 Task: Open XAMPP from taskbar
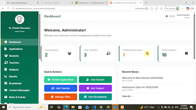[x=122, y=107]
